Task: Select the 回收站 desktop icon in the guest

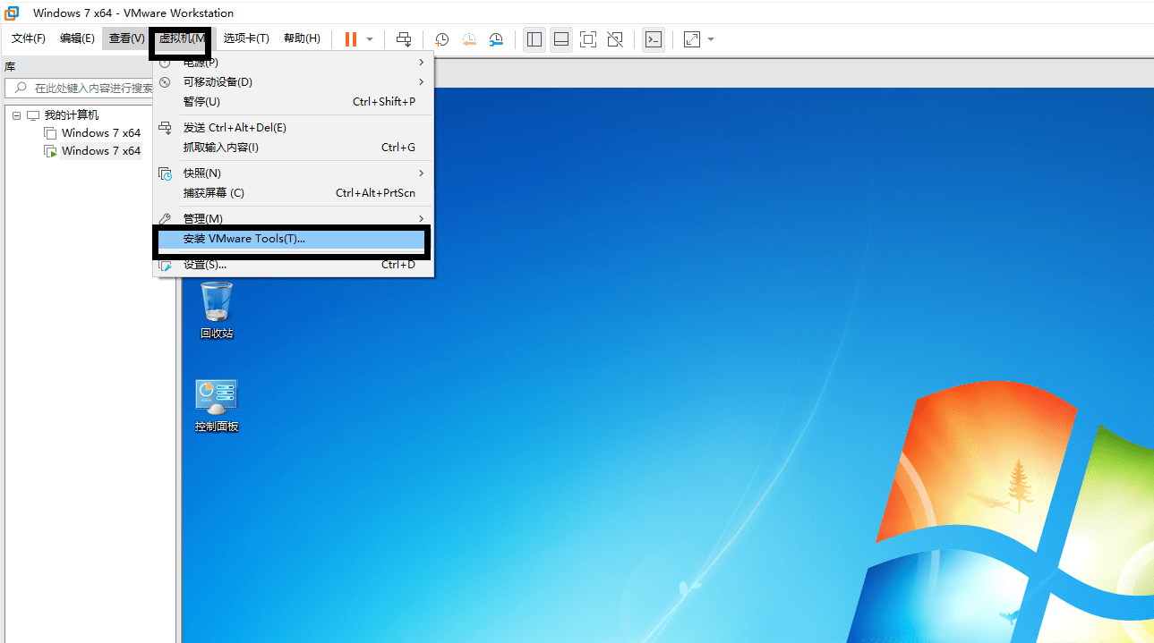Action: 217,309
